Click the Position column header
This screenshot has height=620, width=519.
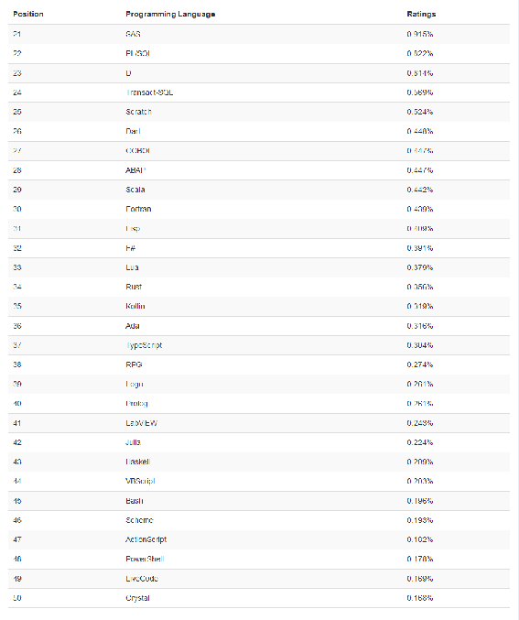(28, 15)
